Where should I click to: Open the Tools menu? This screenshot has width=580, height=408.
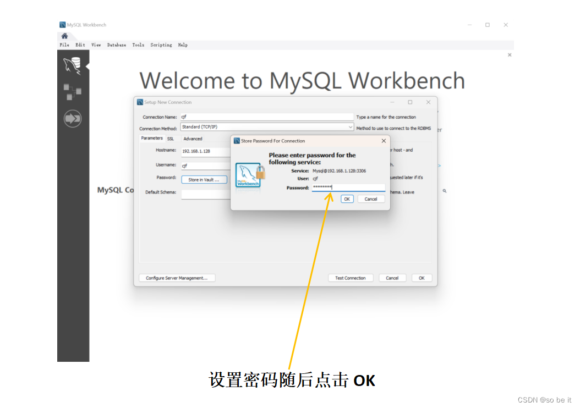click(x=138, y=45)
